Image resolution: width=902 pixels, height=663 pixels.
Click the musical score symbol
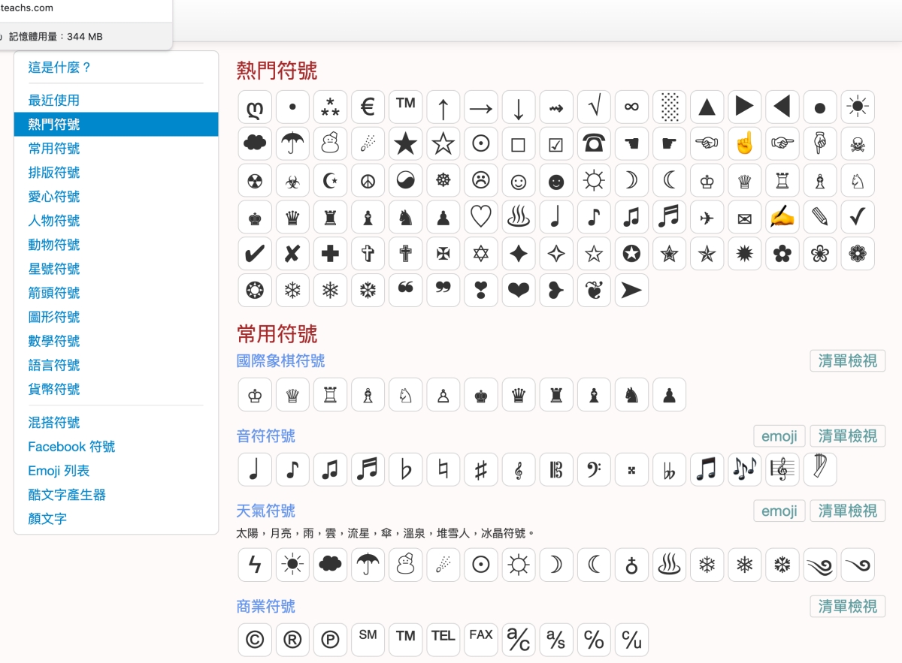(x=782, y=469)
